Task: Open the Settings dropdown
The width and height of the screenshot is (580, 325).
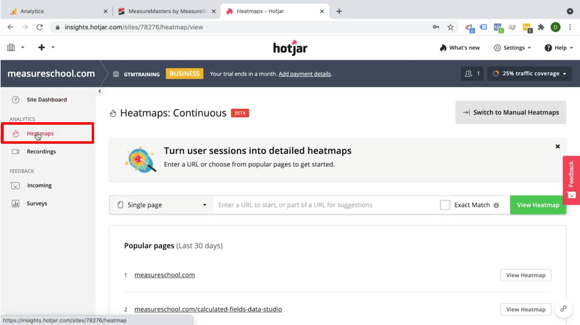Action: 512,48
